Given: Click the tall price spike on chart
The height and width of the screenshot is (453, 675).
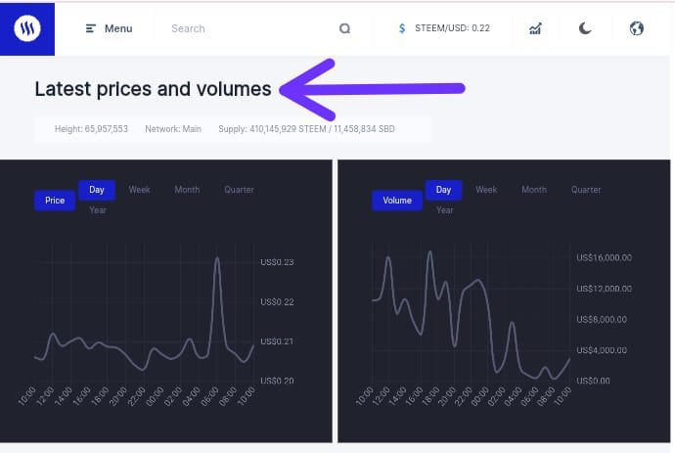Looking at the screenshot, I should (x=217, y=259).
